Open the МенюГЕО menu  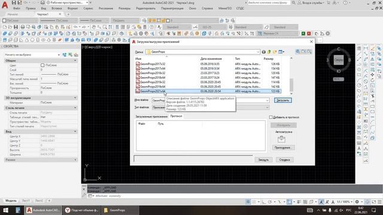225,8
